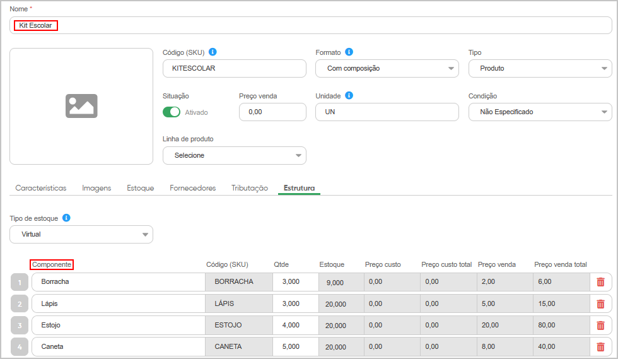
Task: Click the Estojo component name field
Action: pyautogui.click(x=119, y=325)
